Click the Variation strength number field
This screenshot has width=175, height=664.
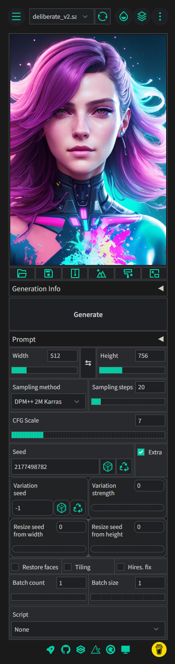click(149, 485)
